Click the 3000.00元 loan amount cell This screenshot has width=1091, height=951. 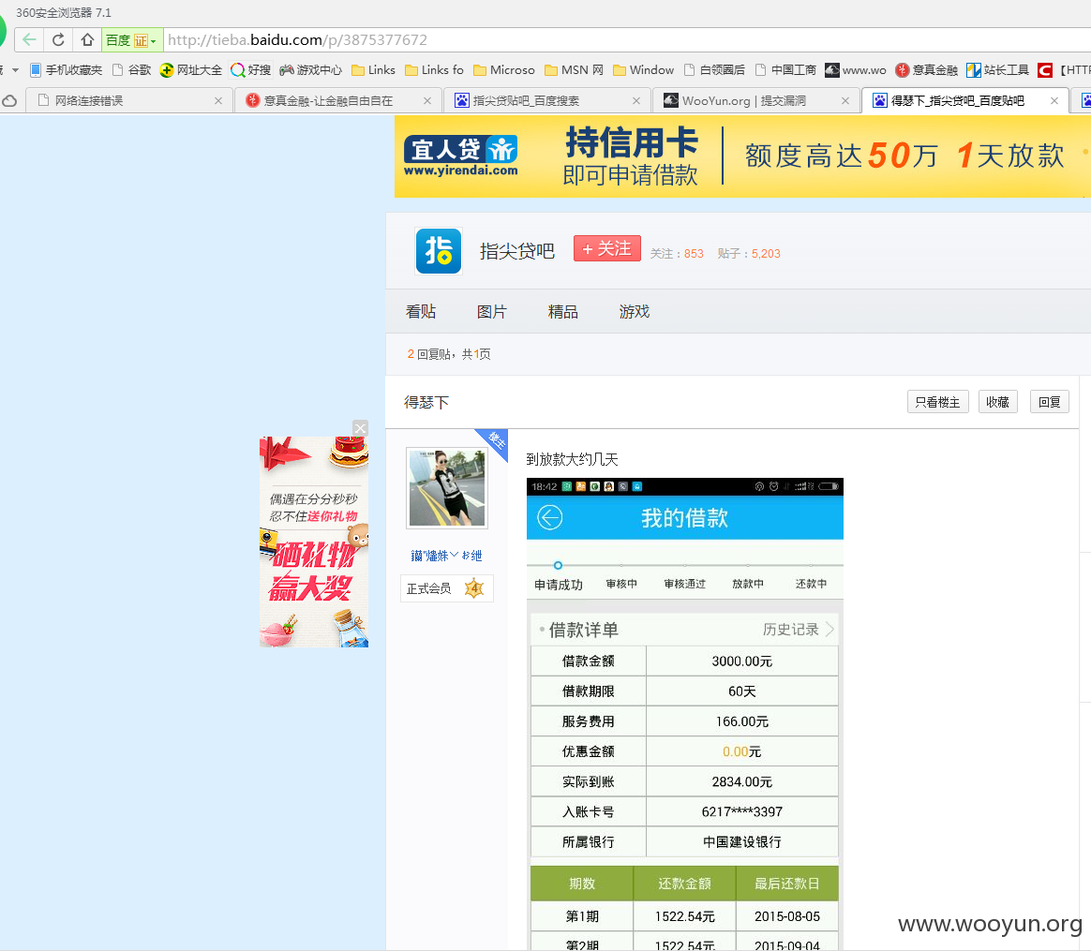(742, 661)
